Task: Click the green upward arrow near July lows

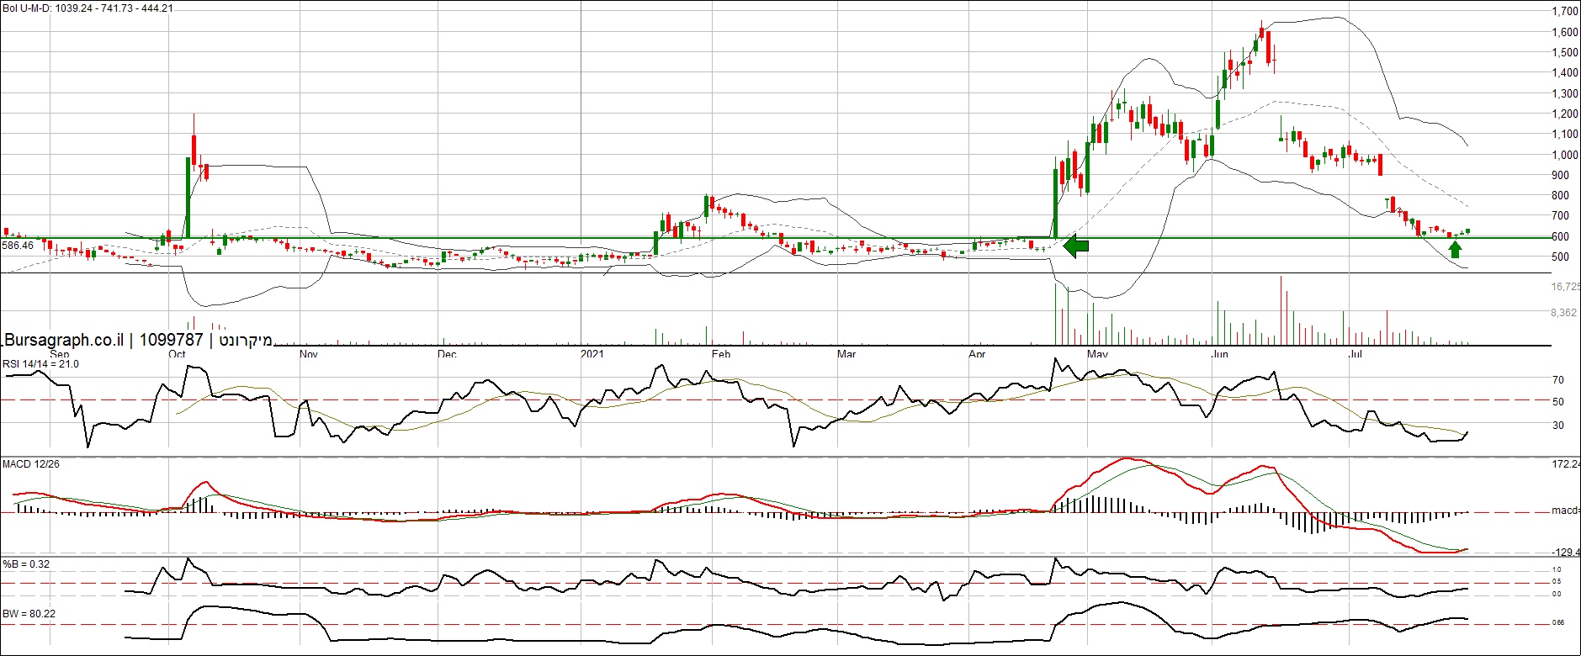Action: coord(1455,249)
